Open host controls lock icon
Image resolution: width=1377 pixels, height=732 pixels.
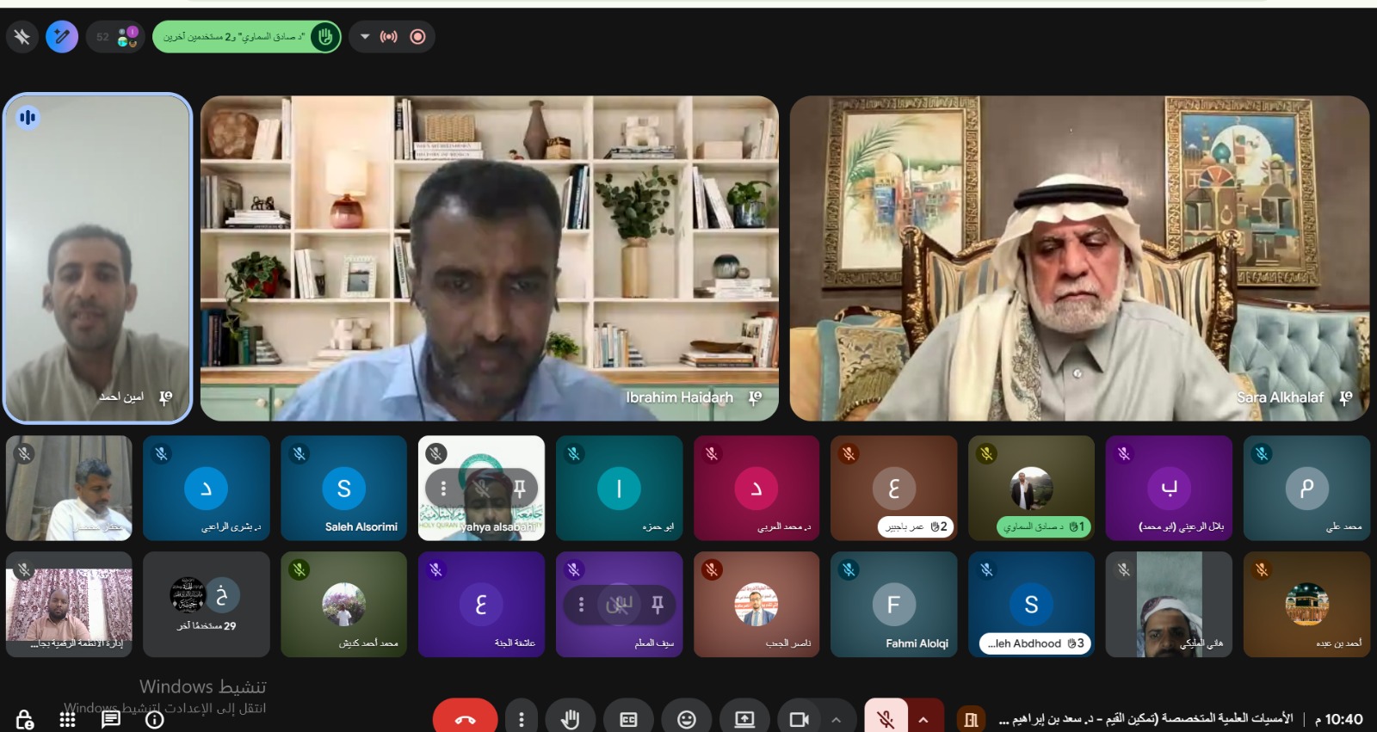[24, 719]
